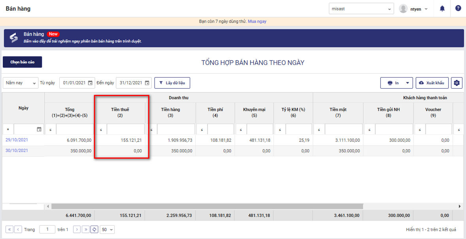Click the Xuất khẩu export button
466x239 pixels.
click(x=432, y=83)
